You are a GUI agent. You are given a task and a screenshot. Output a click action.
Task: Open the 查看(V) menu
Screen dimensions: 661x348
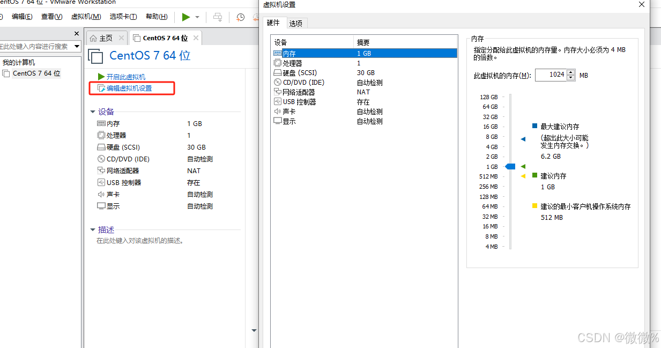pyautogui.click(x=51, y=17)
